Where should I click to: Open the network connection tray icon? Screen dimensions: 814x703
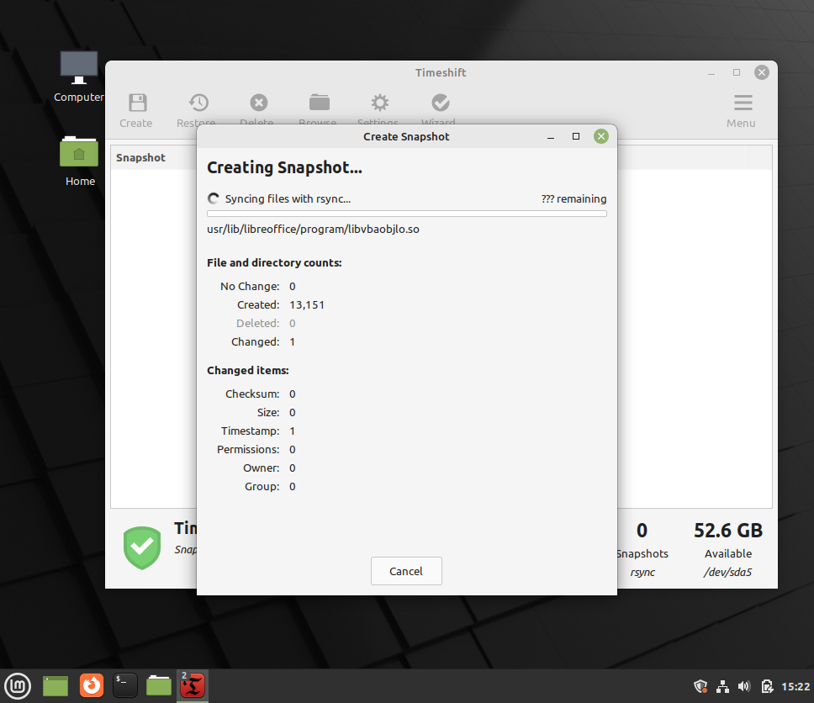pos(722,686)
